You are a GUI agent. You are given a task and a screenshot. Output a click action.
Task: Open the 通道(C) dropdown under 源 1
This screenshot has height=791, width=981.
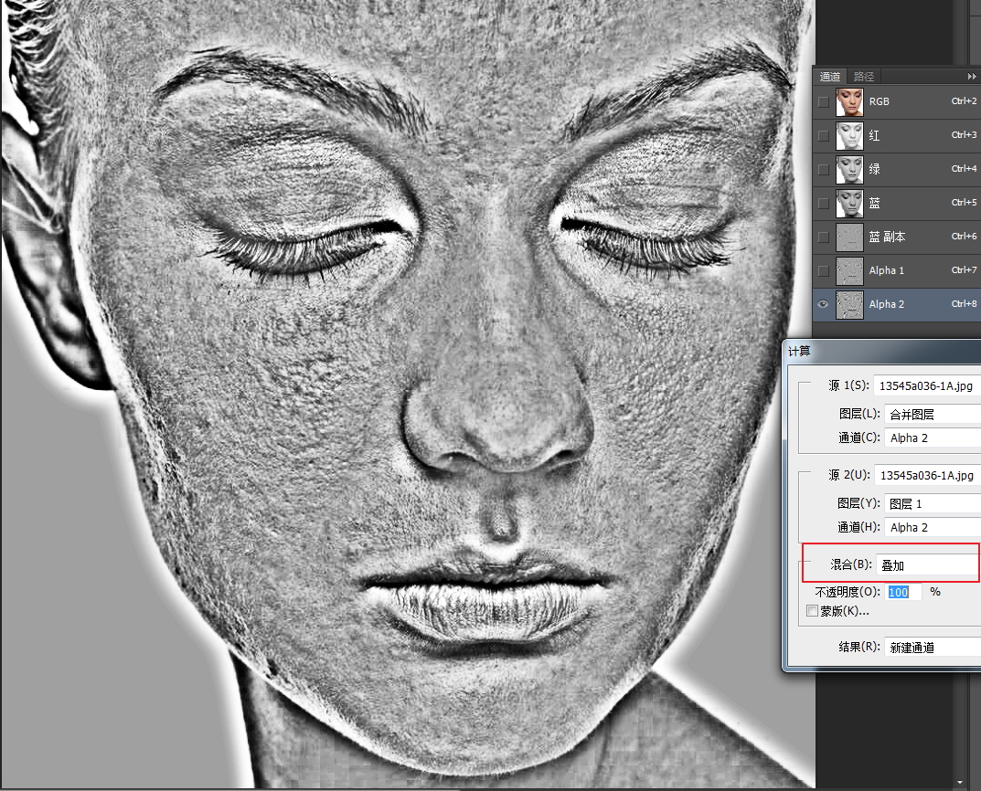click(933, 438)
